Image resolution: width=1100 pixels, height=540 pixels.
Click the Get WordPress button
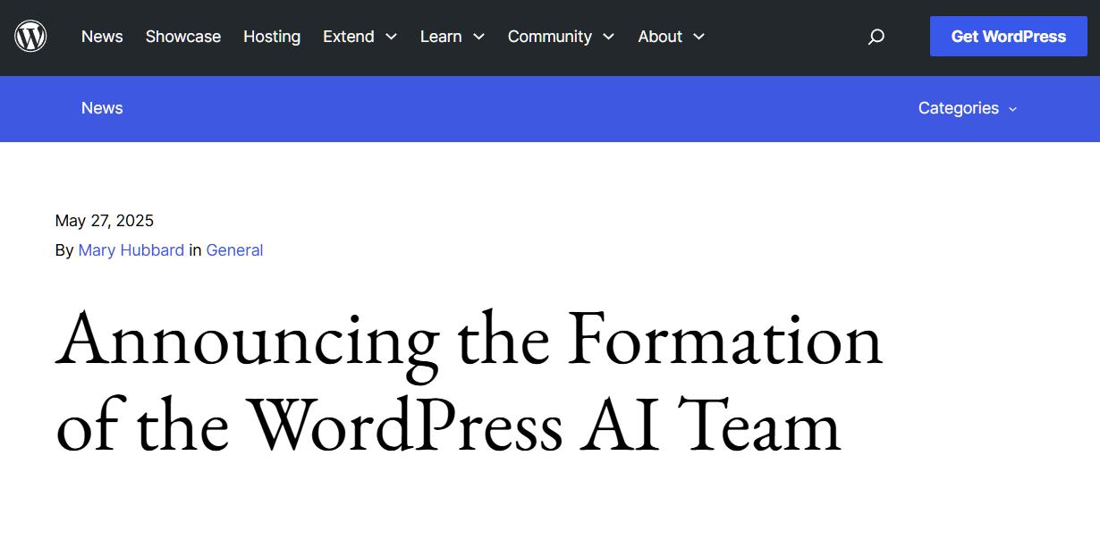tap(1009, 37)
